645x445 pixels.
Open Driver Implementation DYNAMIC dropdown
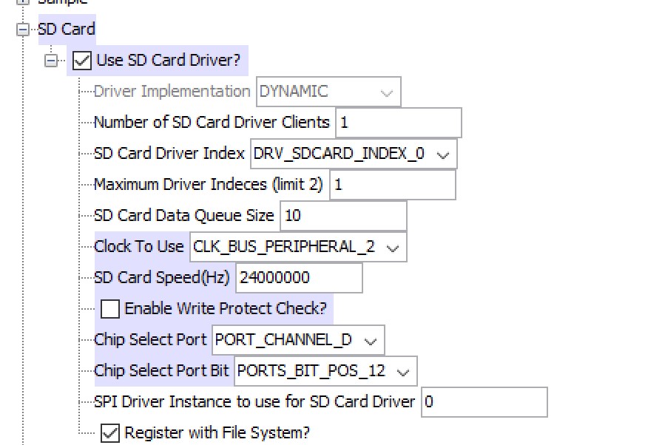[328, 92]
